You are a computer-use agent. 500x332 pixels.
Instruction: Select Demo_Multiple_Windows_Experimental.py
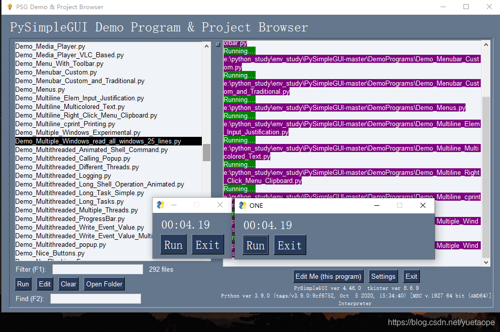tap(109, 132)
